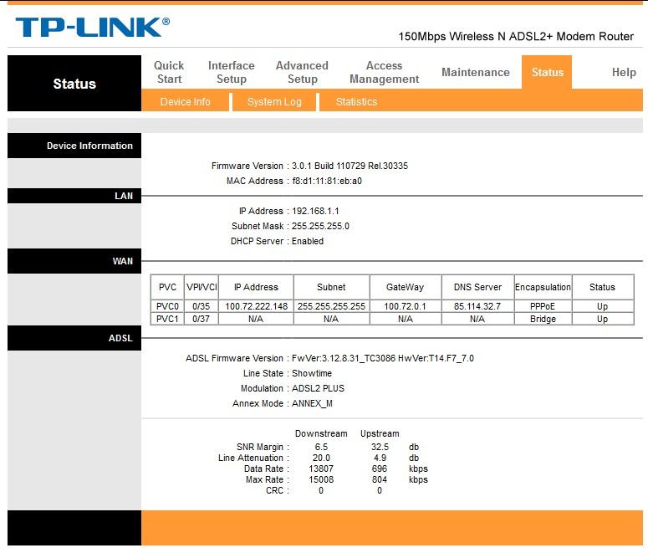Click the Device Information section header

tap(74, 146)
